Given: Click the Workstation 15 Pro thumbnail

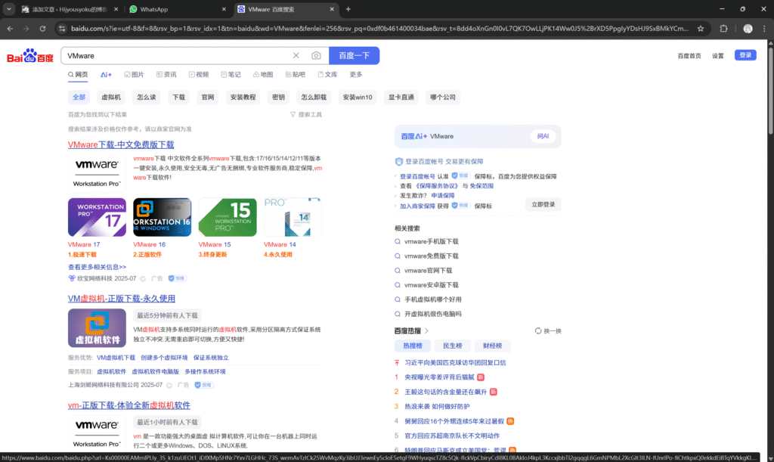Looking at the screenshot, I should [228, 217].
